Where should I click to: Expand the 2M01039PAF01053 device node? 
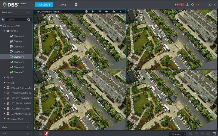[4, 88]
